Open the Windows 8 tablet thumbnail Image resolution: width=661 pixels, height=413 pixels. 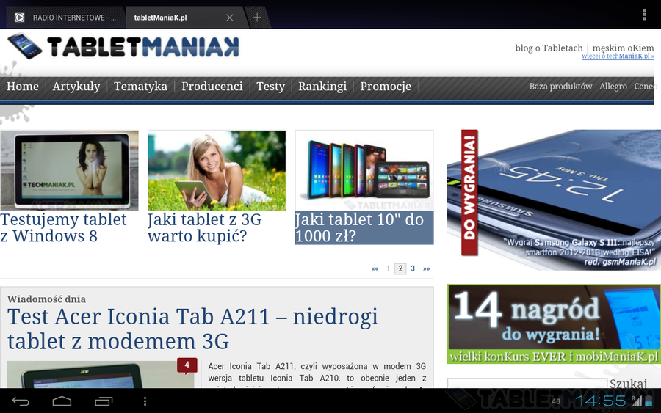70,170
